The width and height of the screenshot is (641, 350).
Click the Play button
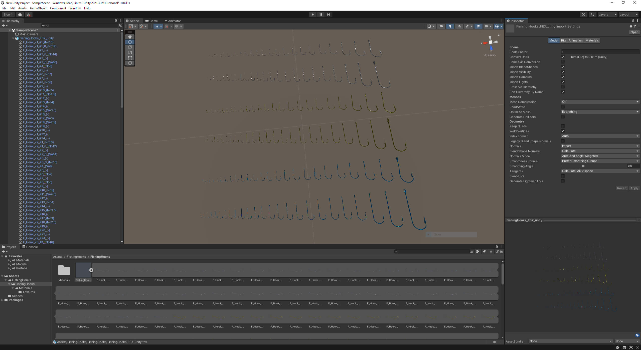[312, 14]
